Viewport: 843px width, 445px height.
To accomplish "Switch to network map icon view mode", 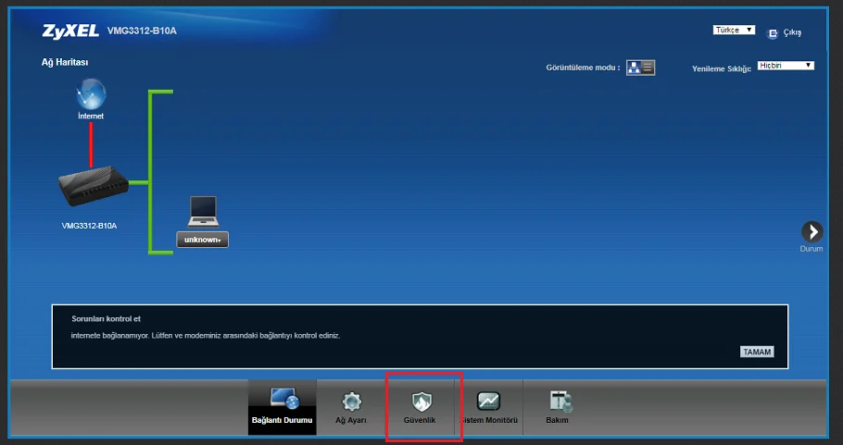I will 634,68.
